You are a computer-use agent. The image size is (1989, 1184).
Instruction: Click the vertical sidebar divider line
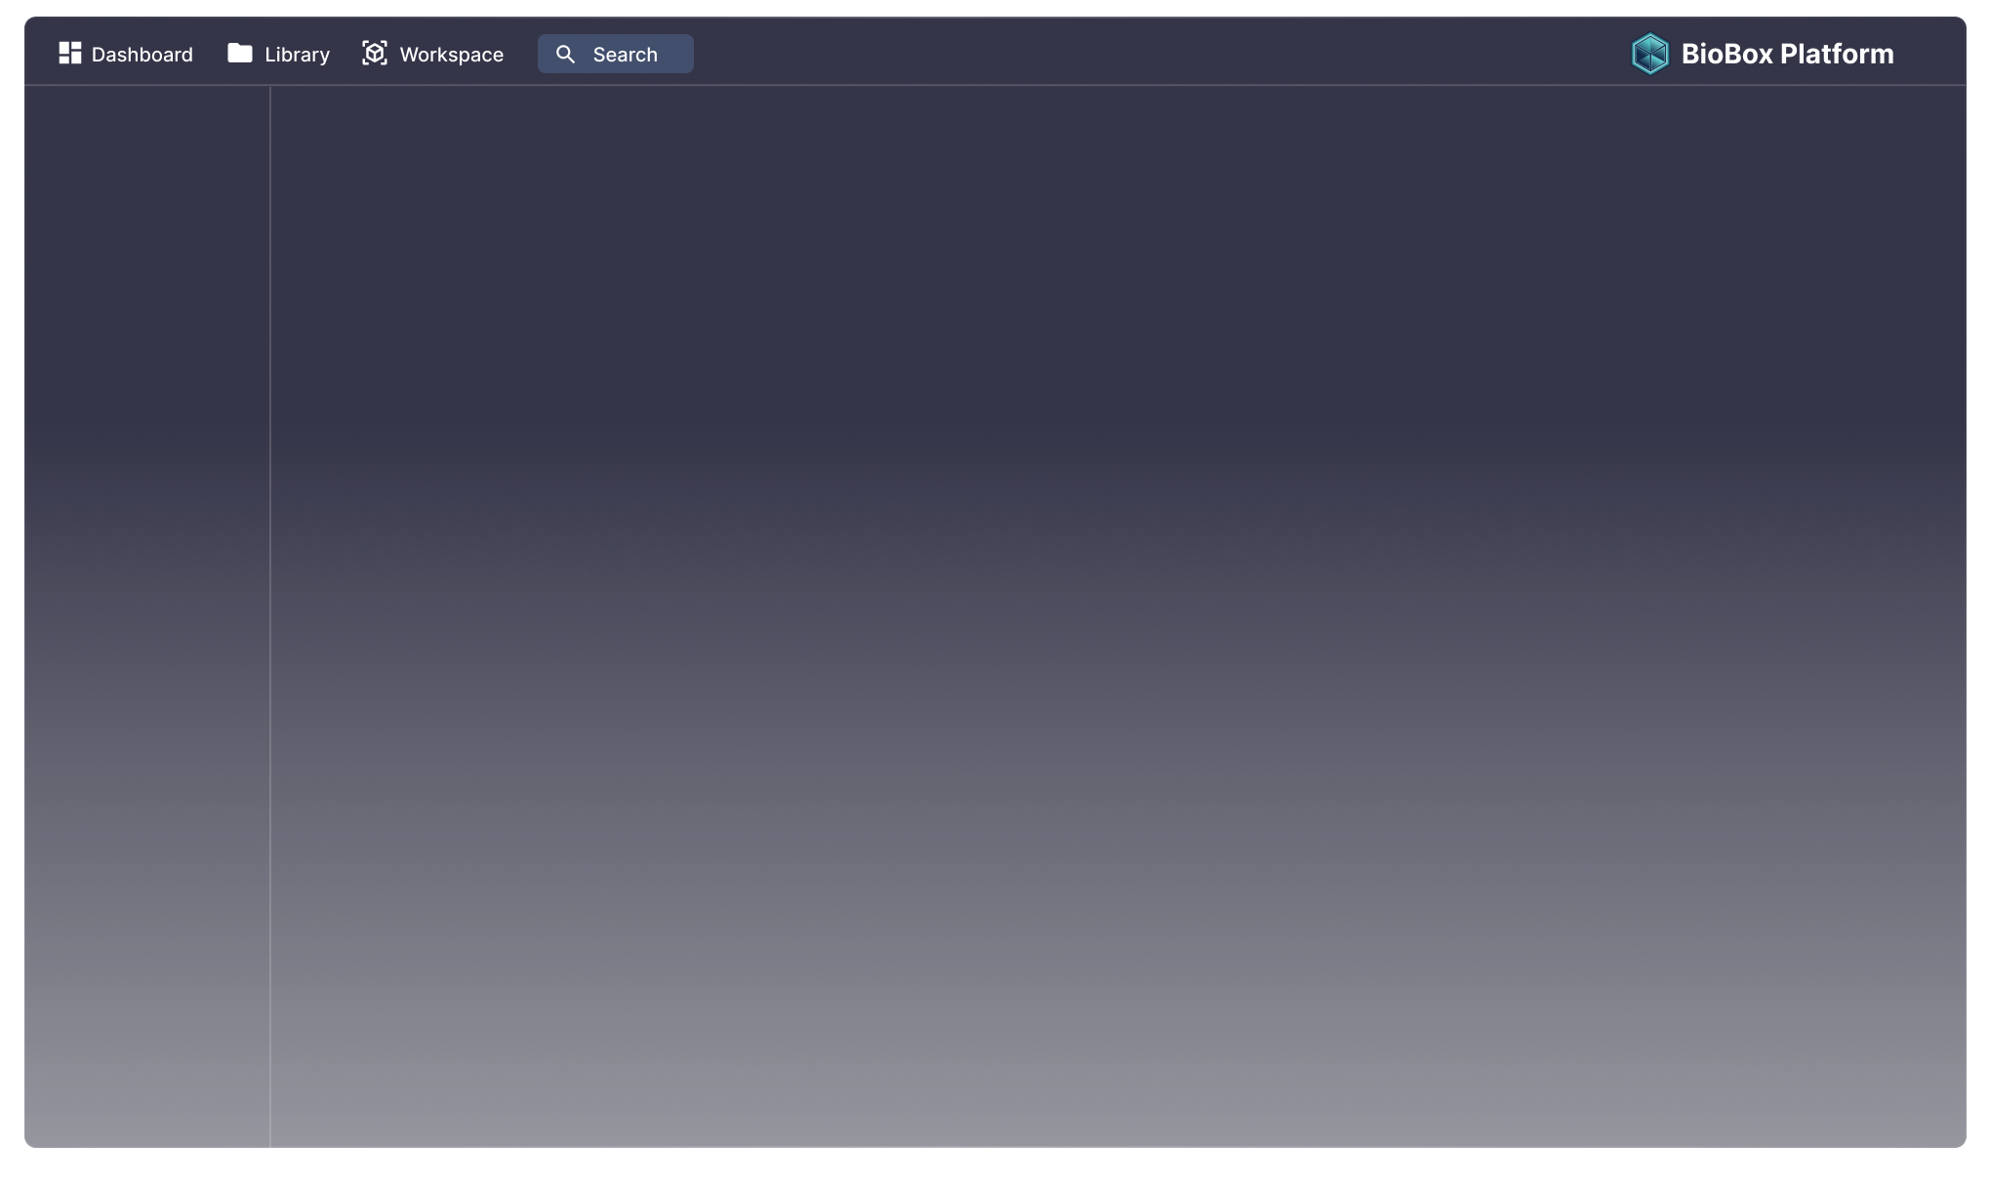coord(270,614)
